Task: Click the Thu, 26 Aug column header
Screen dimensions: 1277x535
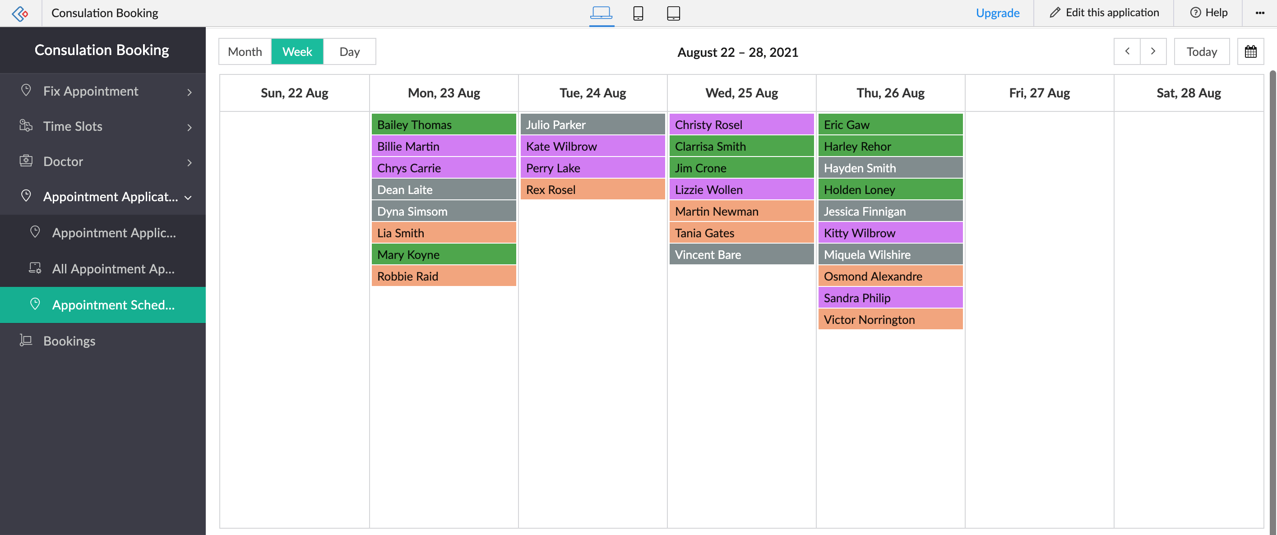Action: (890, 92)
